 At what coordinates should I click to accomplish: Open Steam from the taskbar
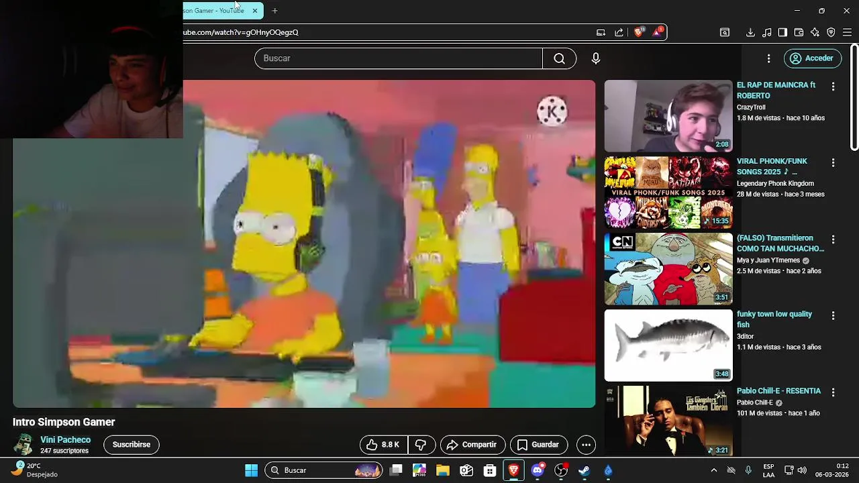(585, 470)
